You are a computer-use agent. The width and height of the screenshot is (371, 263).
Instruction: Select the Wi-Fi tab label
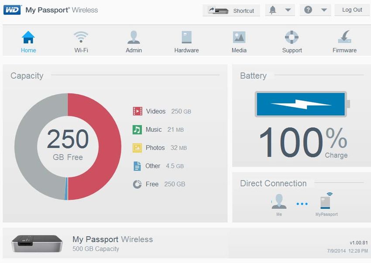[x=81, y=51]
